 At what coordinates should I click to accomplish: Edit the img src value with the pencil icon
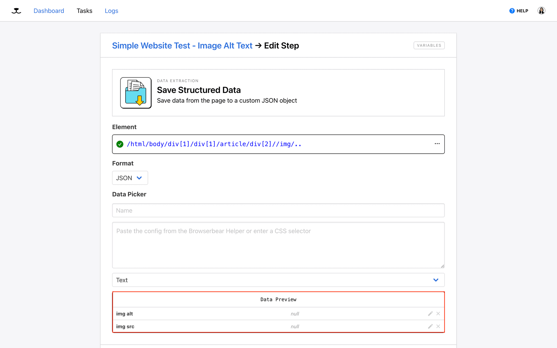pos(430,326)
